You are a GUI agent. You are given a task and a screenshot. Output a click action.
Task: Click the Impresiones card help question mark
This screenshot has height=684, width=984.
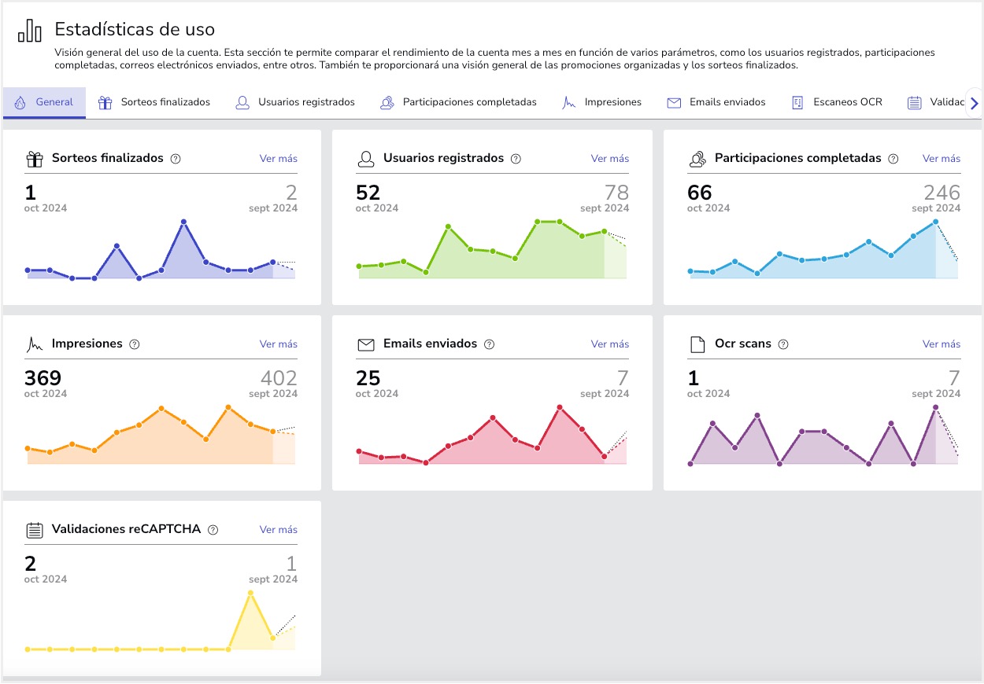135,344
